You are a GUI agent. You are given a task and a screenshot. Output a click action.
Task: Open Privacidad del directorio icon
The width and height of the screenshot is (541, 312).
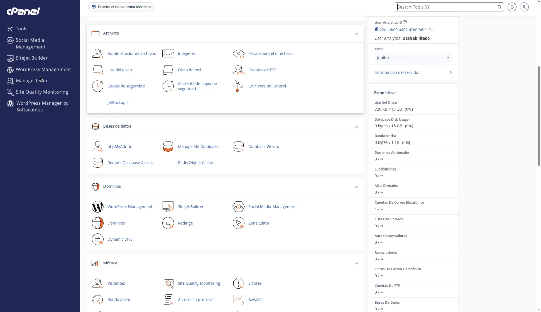point(239,54)
